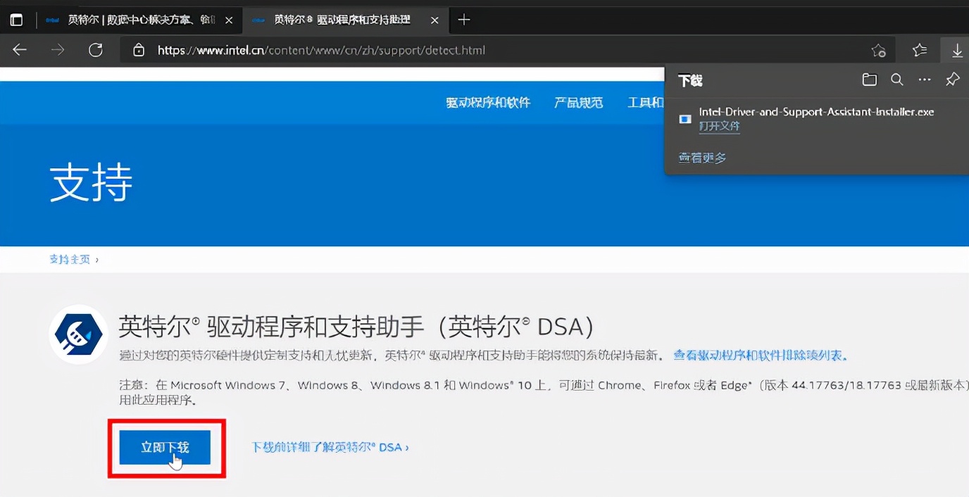Click the site security lock icon
Image resolution: width=969 pixels, height=497 pixels.
[139, 50]
